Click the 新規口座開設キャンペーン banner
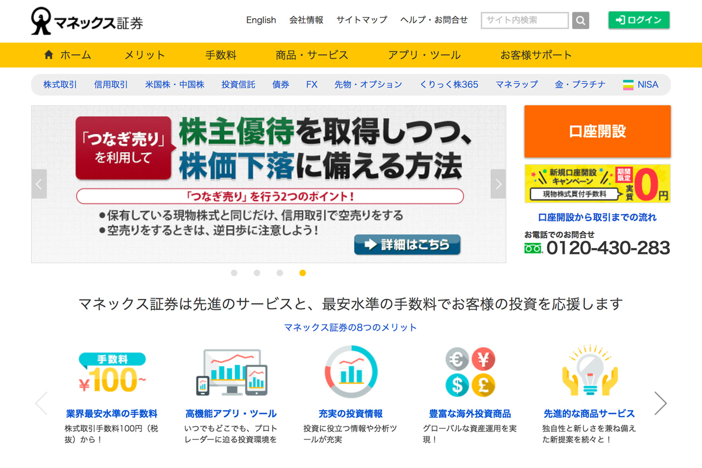The height and width of the screenshot is (468, 702). click(x=597, y=184)
